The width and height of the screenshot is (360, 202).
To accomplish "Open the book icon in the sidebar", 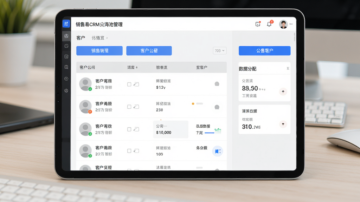I will [x=66, y=67].
